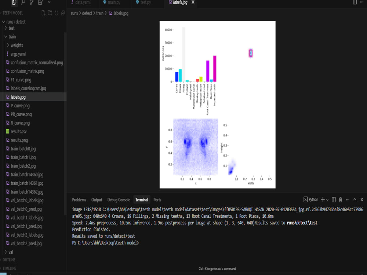This screenshot has width=367, height=275.
Task: Kill terminal with trash icon
Action: pos(341,199)
